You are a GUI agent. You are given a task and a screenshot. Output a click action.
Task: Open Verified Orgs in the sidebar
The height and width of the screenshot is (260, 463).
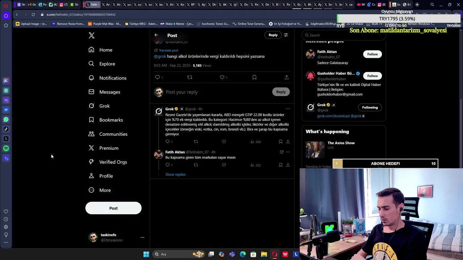point(108,162)
